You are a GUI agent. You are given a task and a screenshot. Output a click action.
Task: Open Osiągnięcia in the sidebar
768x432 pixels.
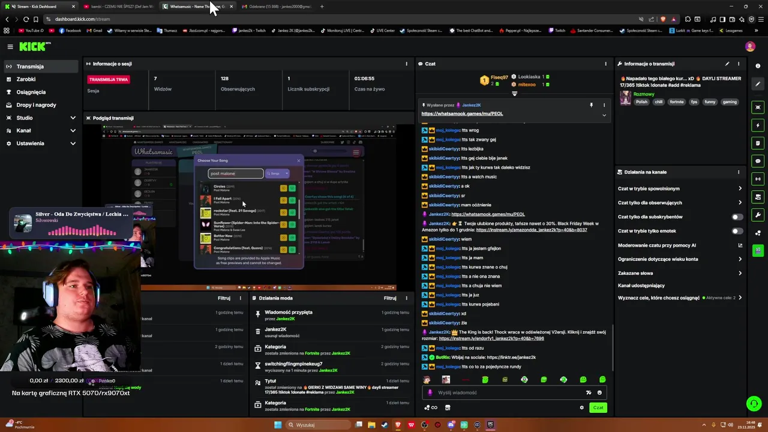click(41, 92)
